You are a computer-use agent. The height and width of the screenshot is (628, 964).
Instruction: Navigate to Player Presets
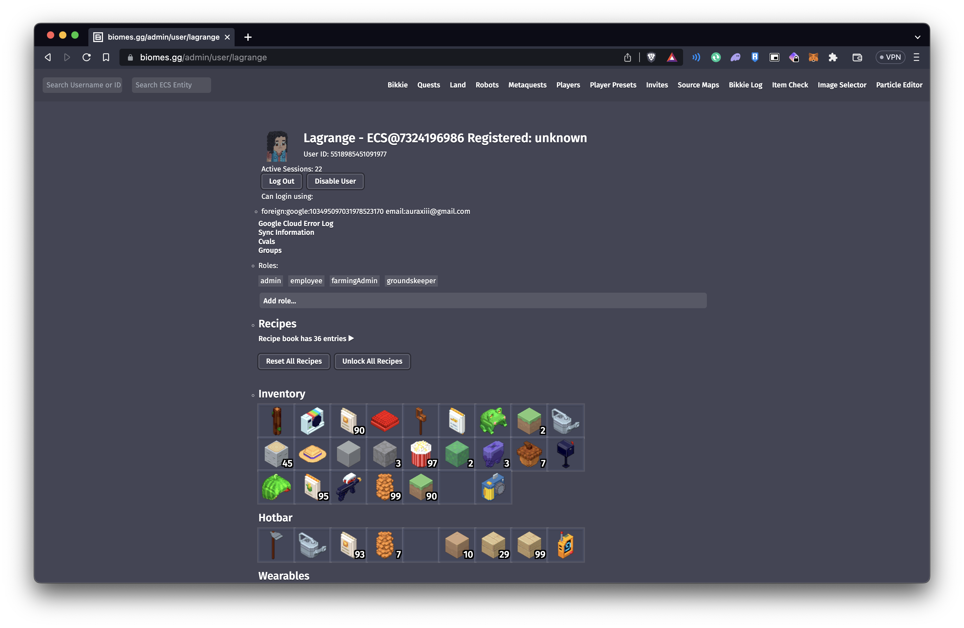(613, 85)
